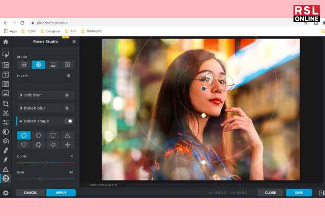Disable the Bokeh shape switch
This screenshot has width=325, height=216.
[x=69, y=121]
